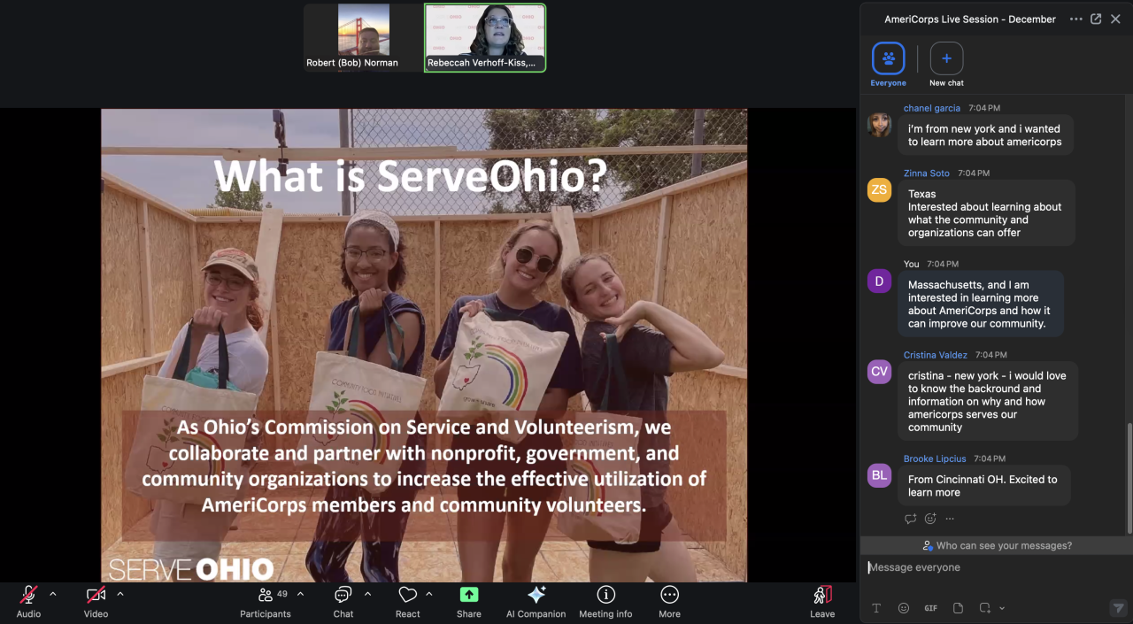Start a New chat
This screenshot has height=624, width=1133.
click(946, 64)
